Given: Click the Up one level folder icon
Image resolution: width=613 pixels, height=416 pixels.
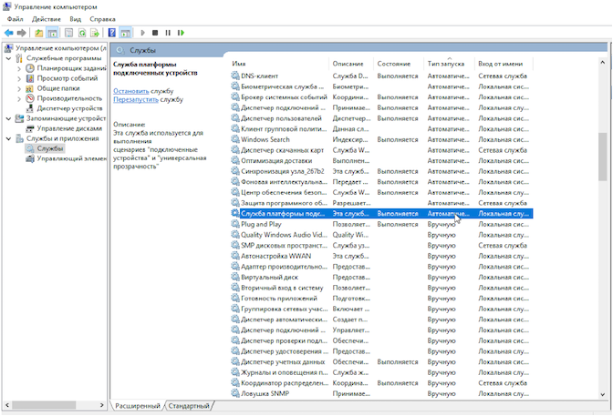Looking at the screenshot, I should pos(38,33).
